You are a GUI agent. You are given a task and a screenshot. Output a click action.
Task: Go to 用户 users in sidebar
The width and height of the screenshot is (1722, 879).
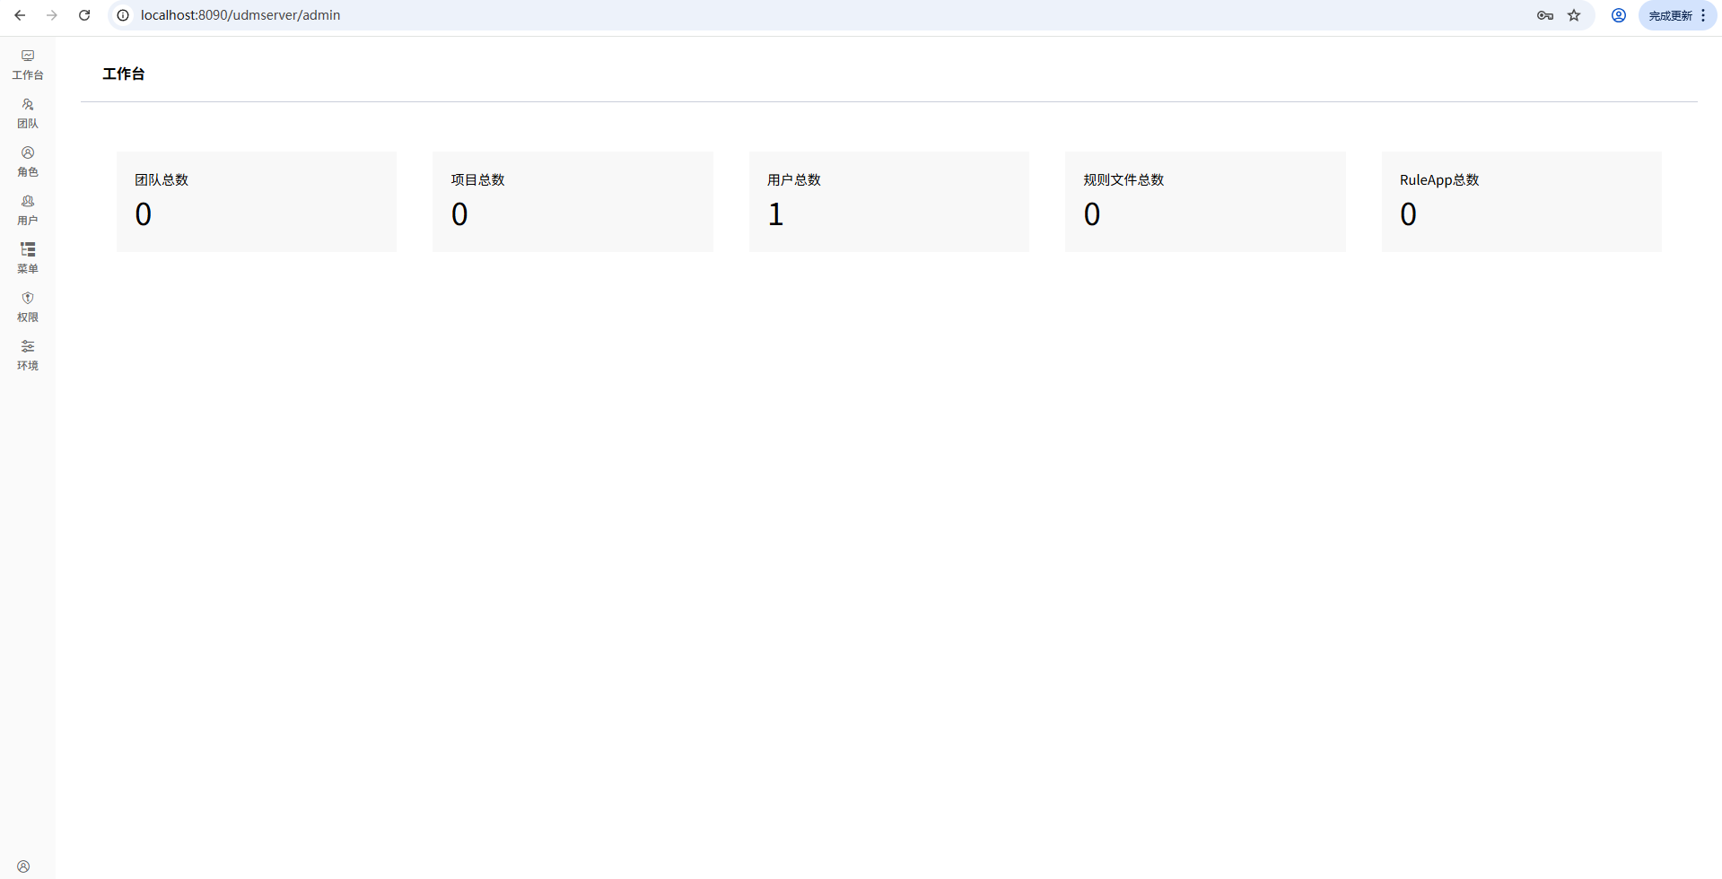(28, 210)
